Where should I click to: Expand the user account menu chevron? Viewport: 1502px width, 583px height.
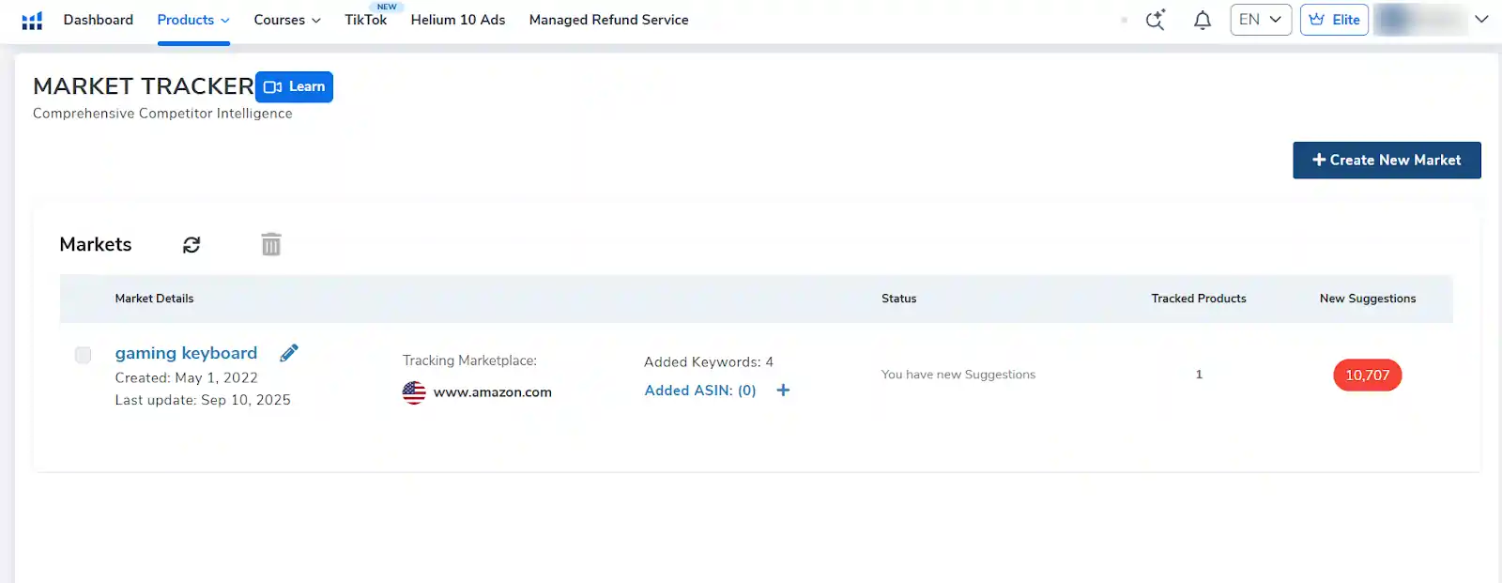(1481, 20)
